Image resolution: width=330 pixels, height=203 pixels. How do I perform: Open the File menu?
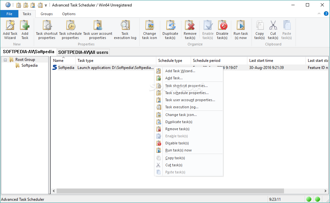(9, 14)
